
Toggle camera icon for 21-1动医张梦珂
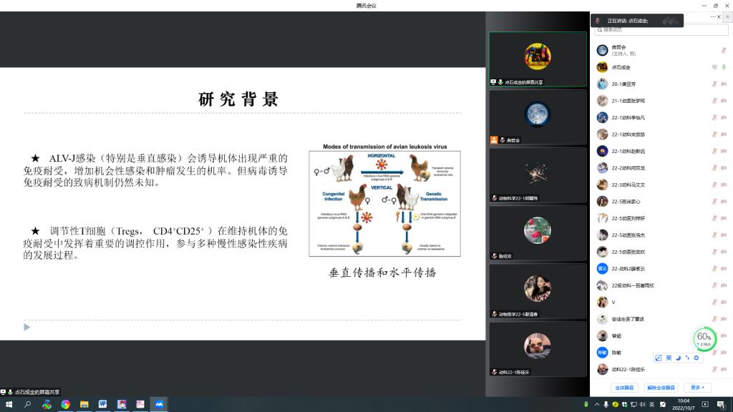(x=724, y=101)
